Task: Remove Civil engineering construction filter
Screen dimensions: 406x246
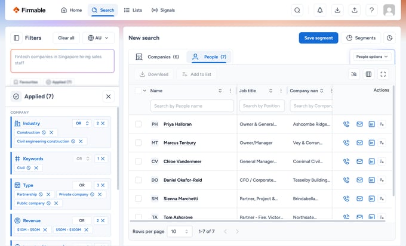Action: pos(81,141)
